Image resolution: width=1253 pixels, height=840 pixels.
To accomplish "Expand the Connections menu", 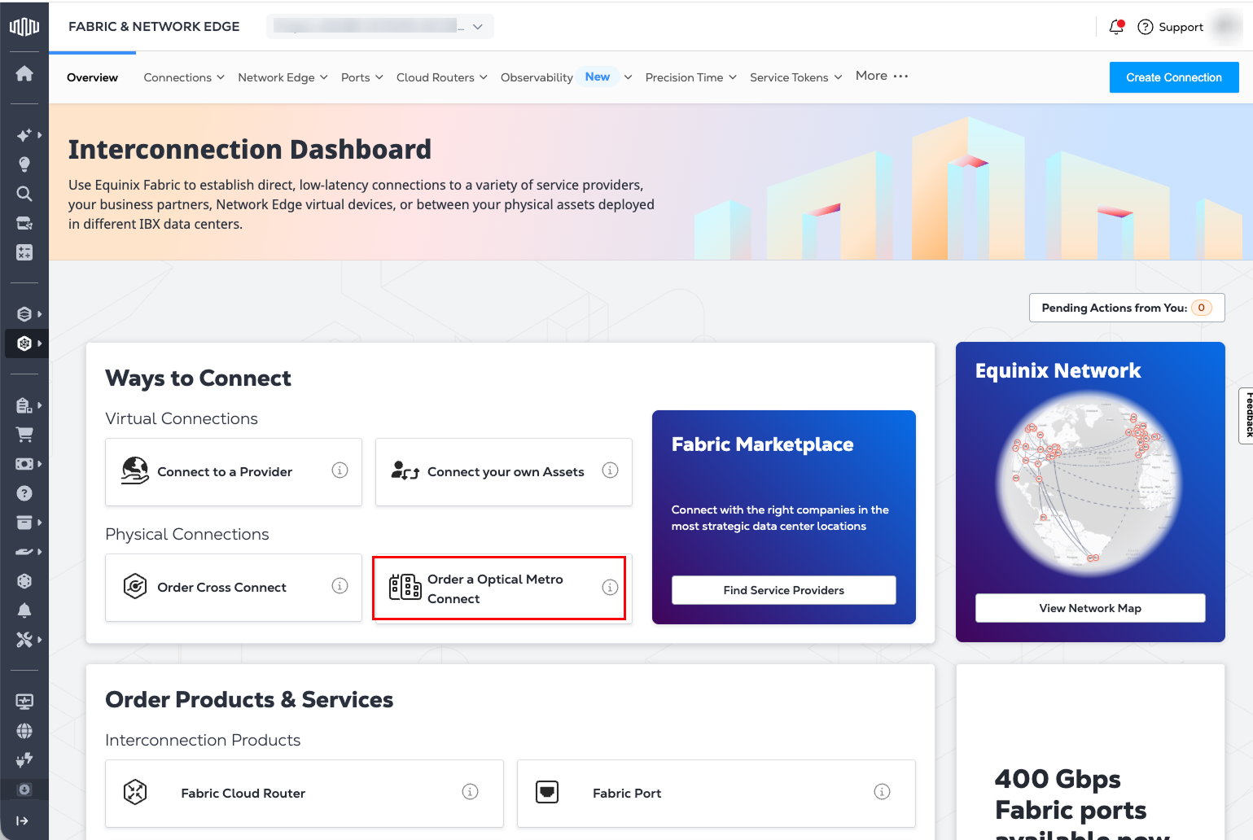I will [x=184, y=77].
